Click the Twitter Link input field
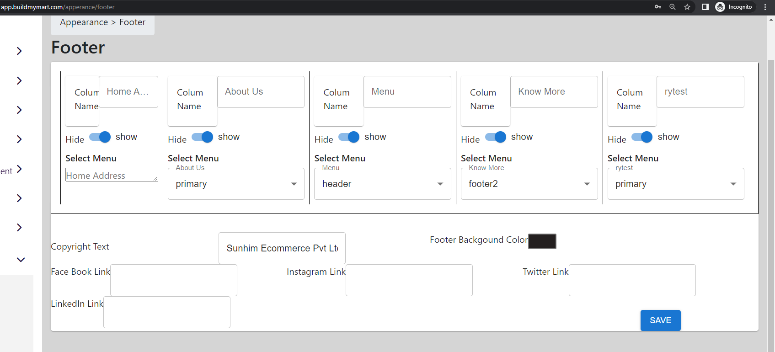This screenshot has width=775, height=352. click(x=632, y=280)
